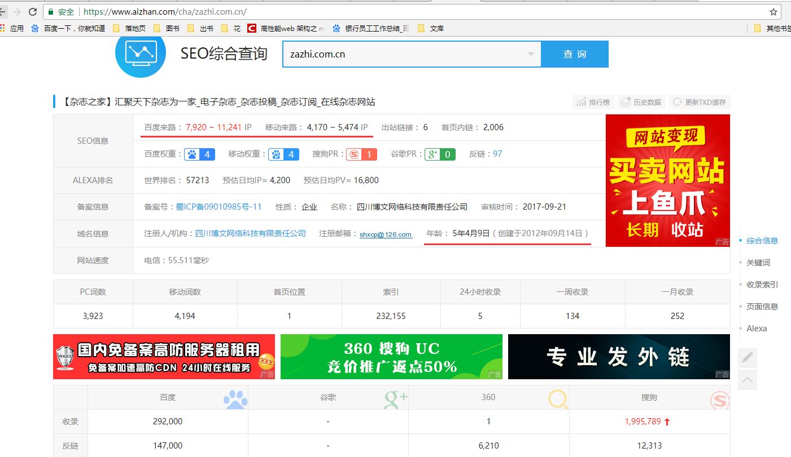Click the shxcp@126.com email link
Viewport: 791px width, 457px height.
pyautogui.click(x=386, y=234)
